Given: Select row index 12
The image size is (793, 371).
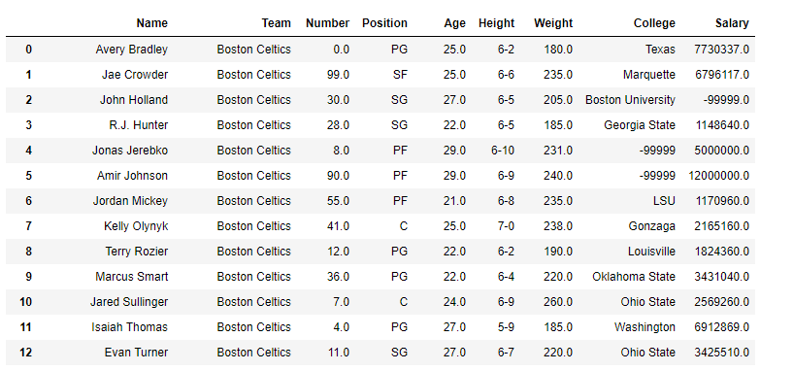Looking at the screenshot, I should pyautogui.click(x=25, y=353).
